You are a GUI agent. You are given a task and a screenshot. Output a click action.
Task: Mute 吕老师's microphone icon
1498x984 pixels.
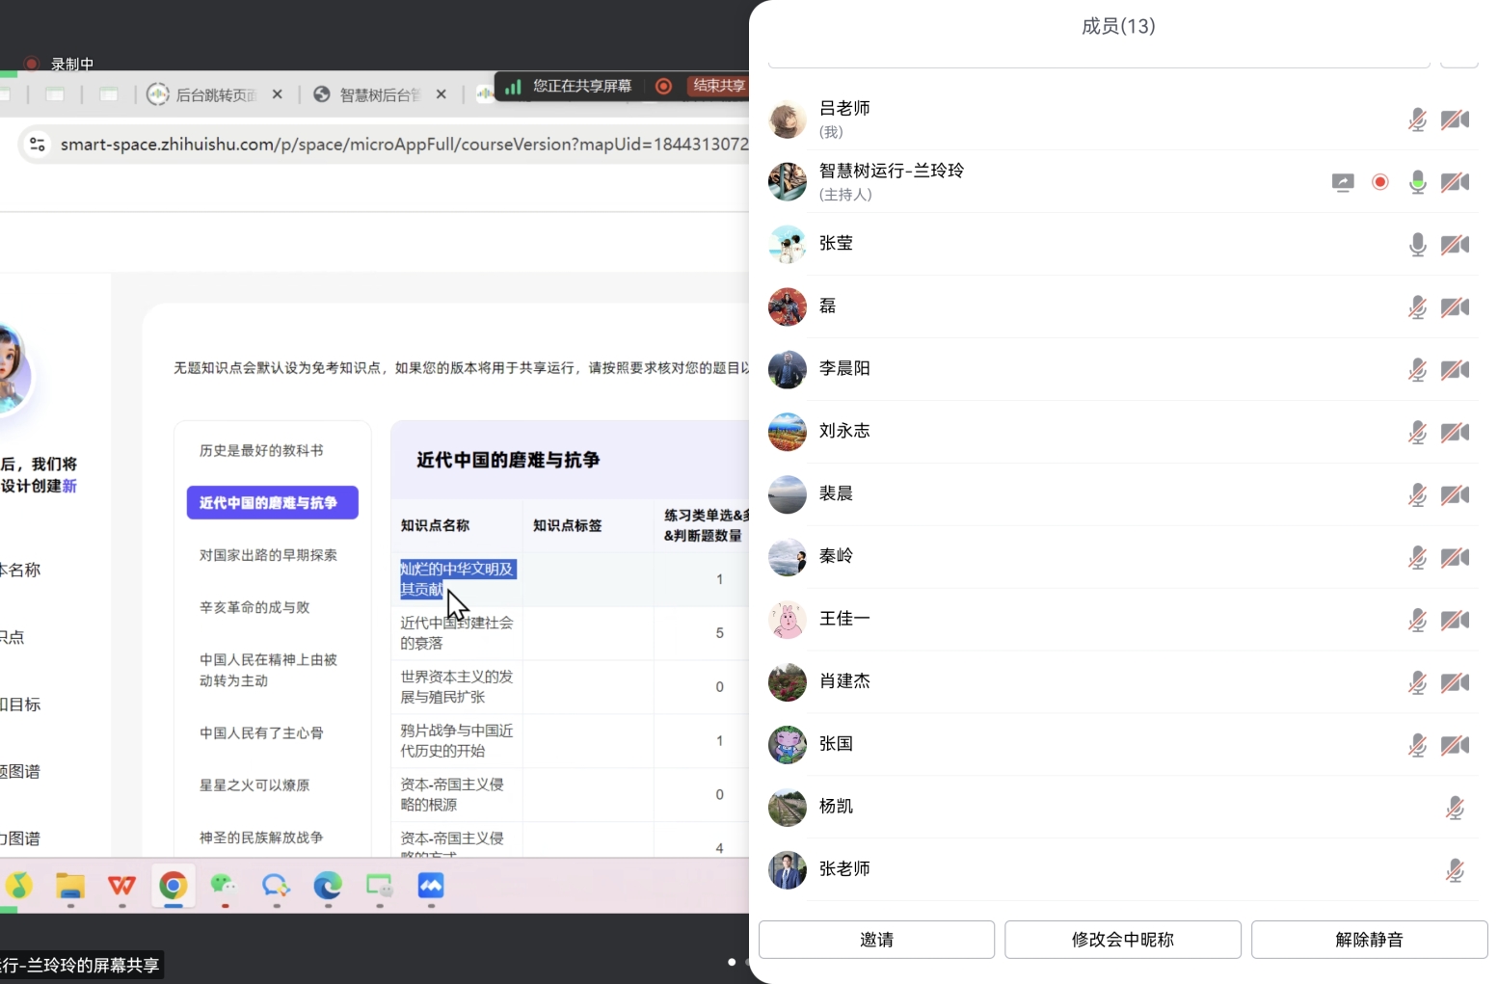click(1417, 119)
